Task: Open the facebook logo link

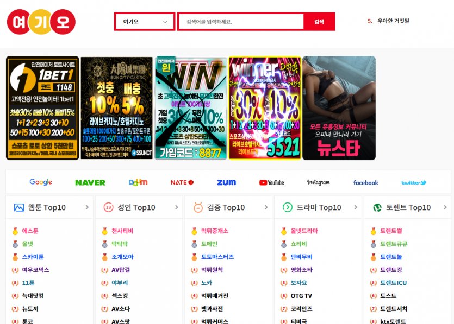Action: pos(366,183)
